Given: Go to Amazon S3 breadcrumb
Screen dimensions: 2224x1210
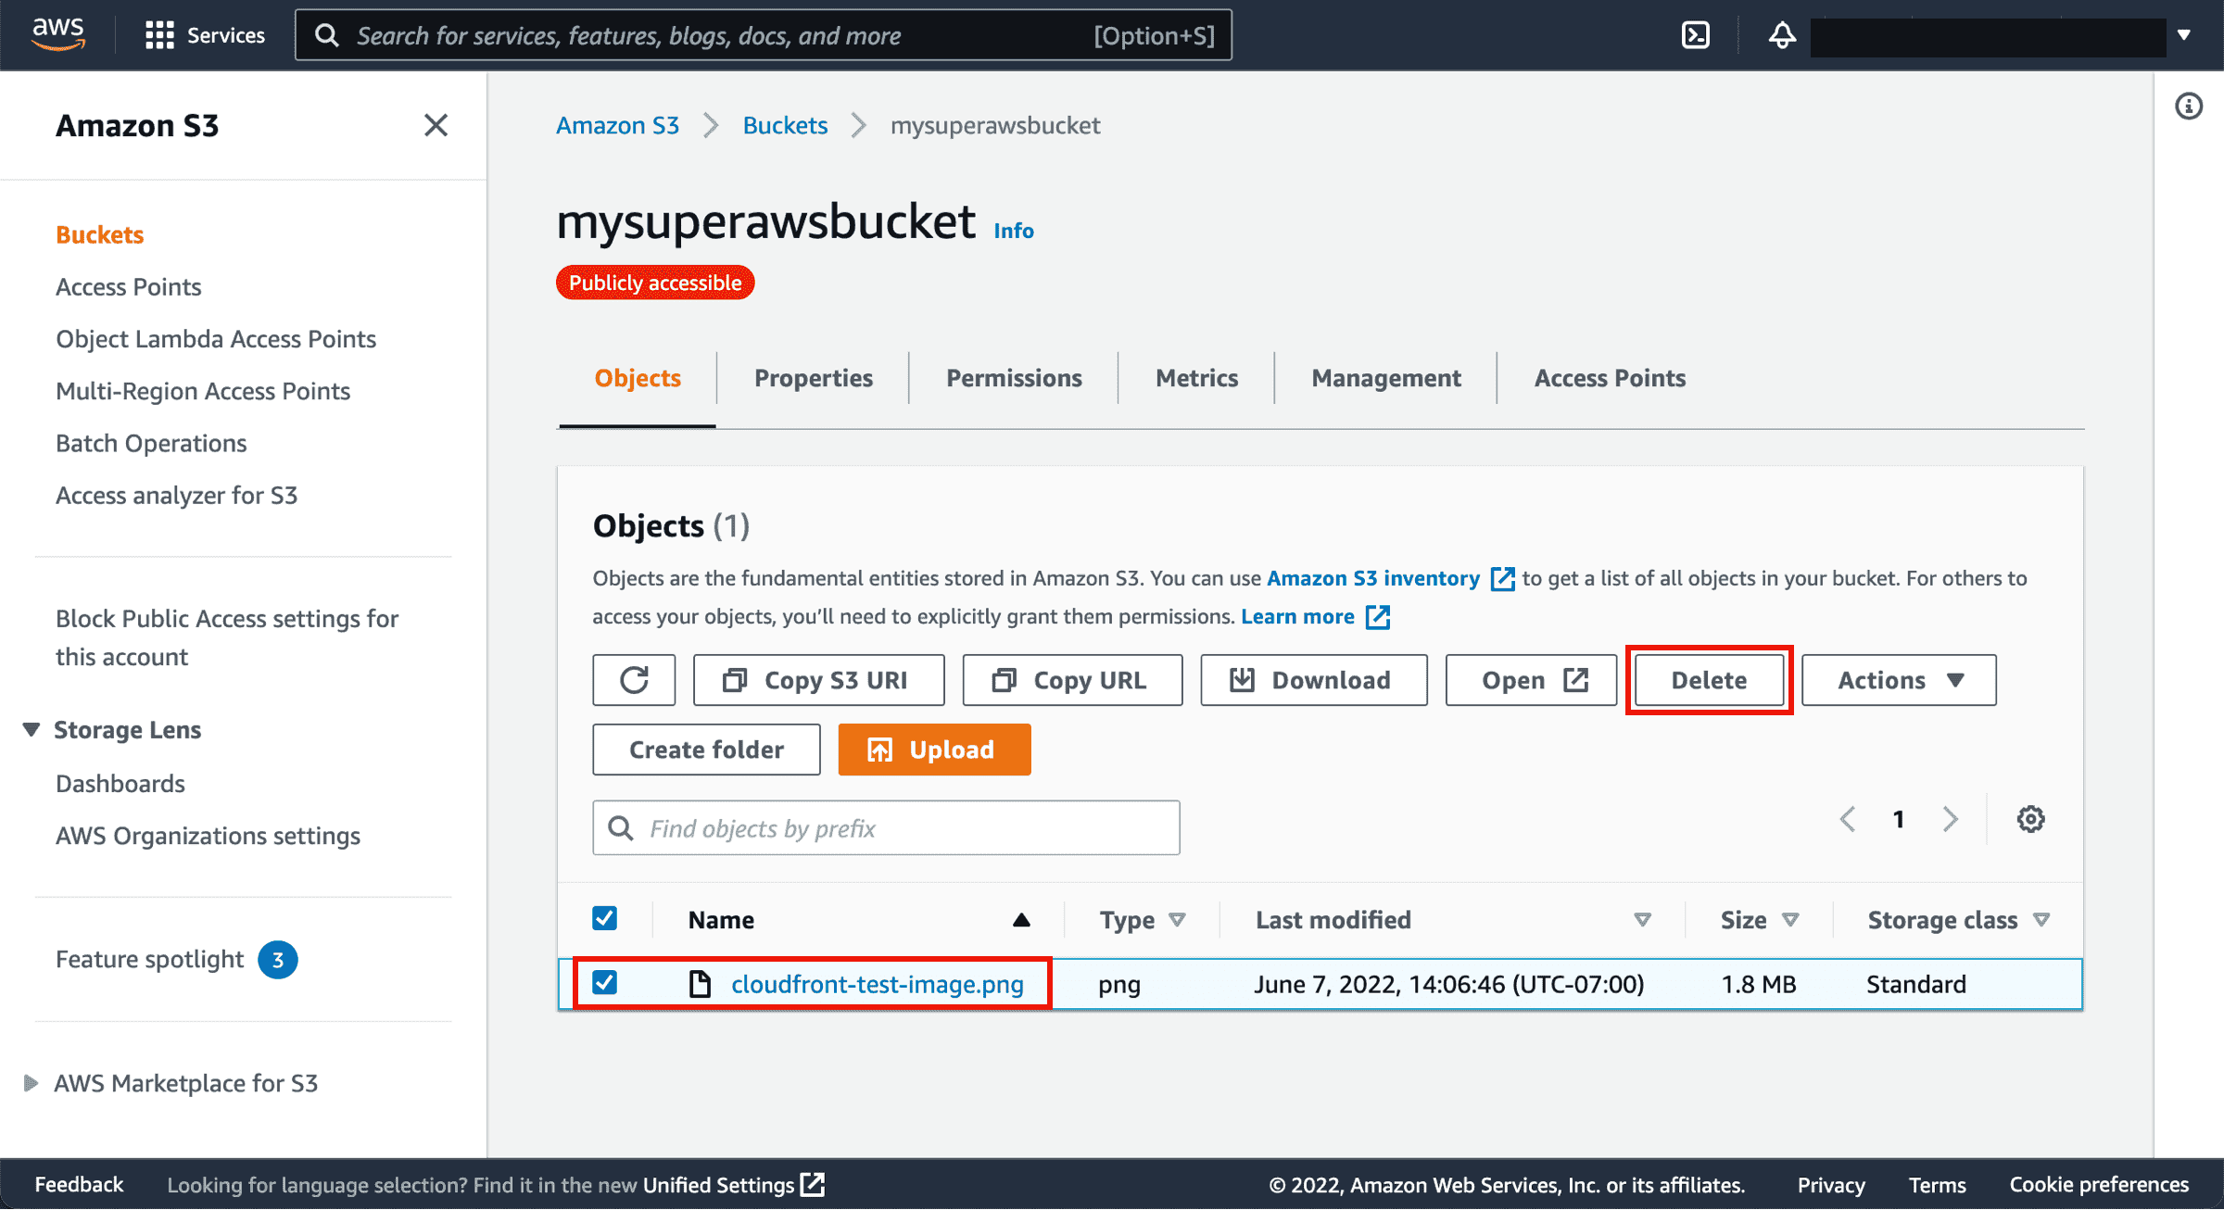Looking at the screenshot, I should [618, 125].
